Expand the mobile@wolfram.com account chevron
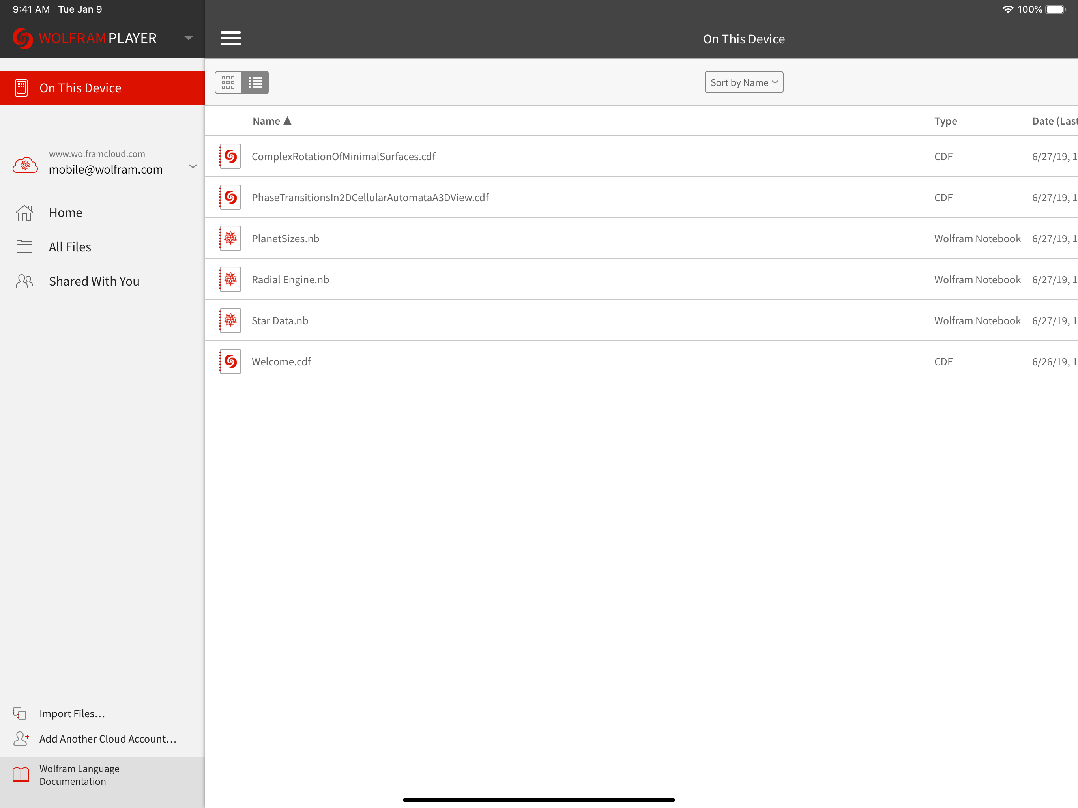Viewport: 1078px width, 808px height. click(x=193, y=166)
